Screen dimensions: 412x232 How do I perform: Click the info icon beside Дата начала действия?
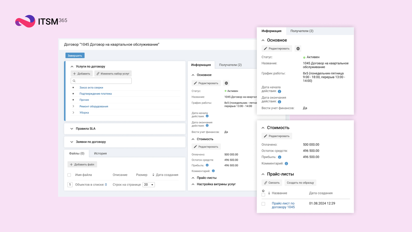280,91
